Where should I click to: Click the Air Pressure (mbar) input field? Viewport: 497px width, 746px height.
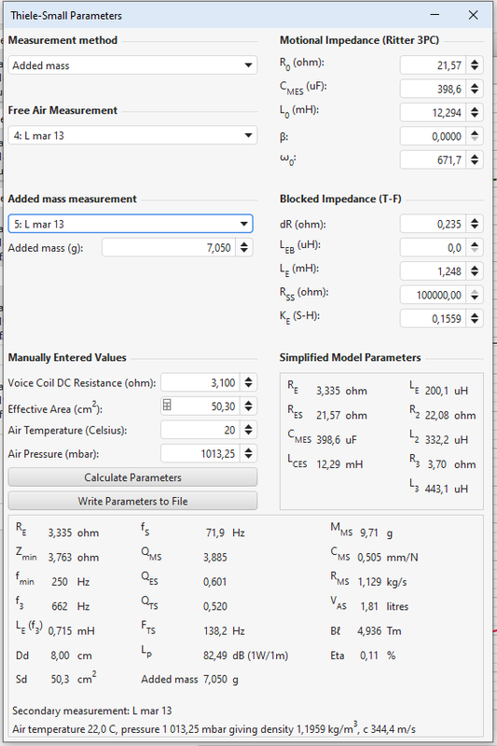(200, 454)
